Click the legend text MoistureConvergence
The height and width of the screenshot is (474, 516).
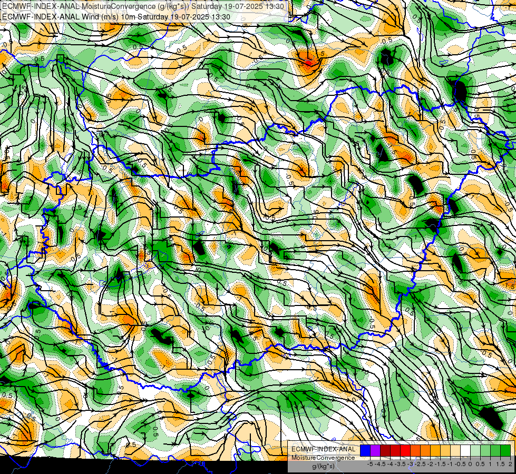323,458
